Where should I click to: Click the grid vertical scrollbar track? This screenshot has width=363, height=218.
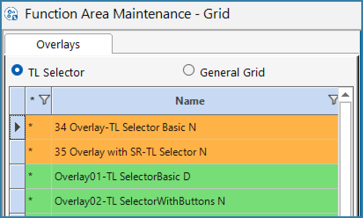coord(345,160)
